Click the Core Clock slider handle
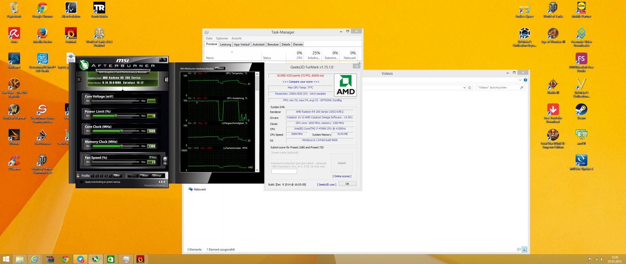 tap(122, 131)
